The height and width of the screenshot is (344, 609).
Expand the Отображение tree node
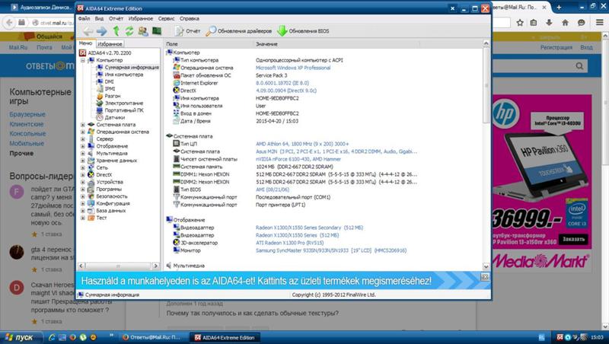(x=82, y=146)
